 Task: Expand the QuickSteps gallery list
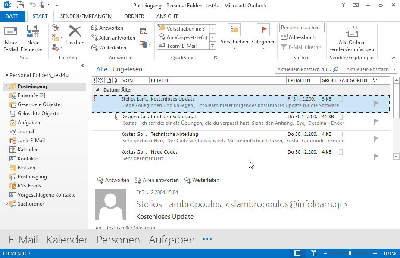213,46
